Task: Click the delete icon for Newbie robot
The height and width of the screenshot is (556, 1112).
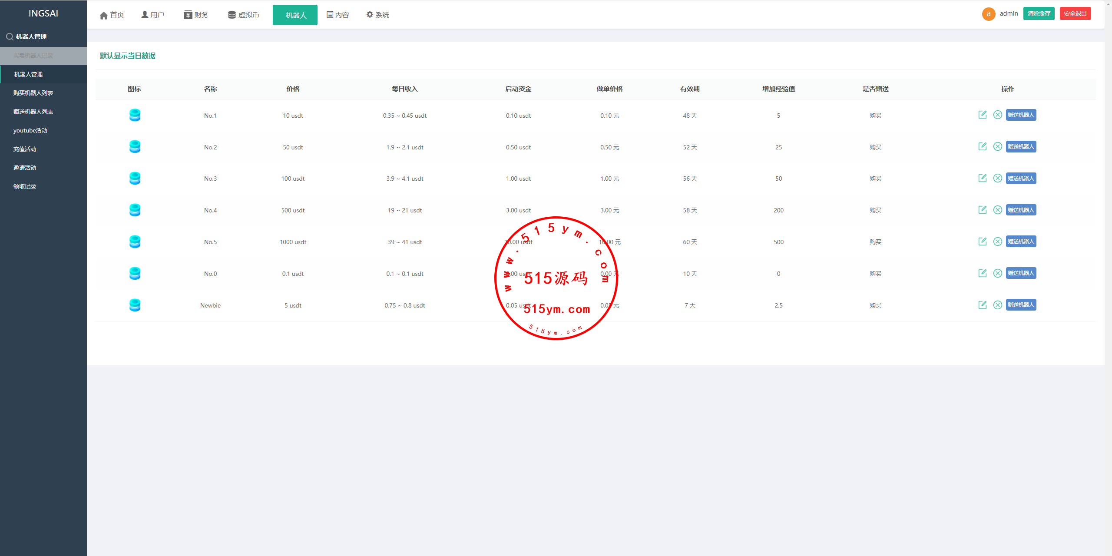Action: point(998,305)
